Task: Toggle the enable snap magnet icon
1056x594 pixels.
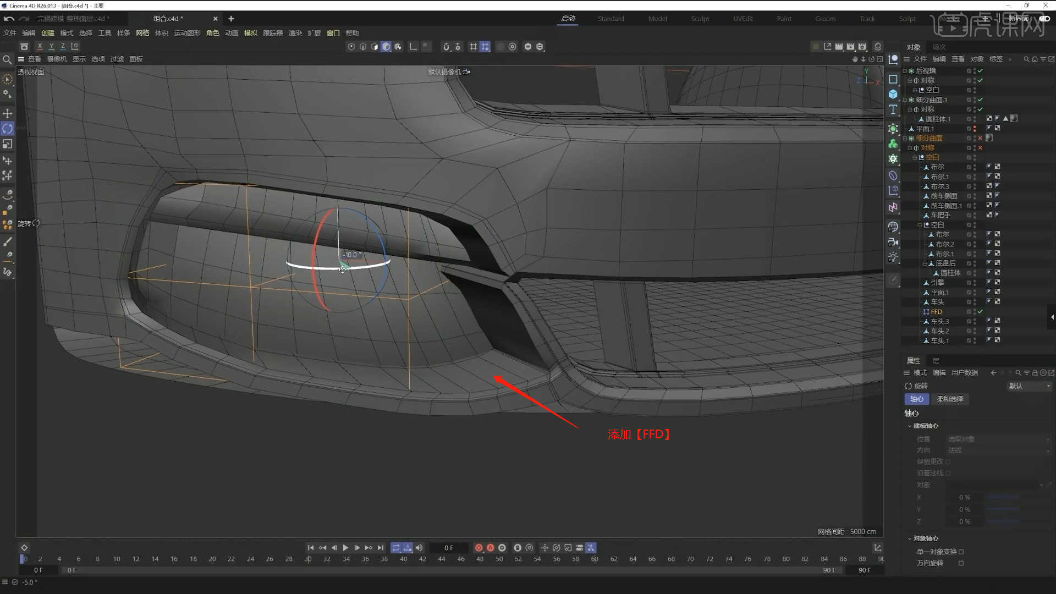Action: pos(446,47)
